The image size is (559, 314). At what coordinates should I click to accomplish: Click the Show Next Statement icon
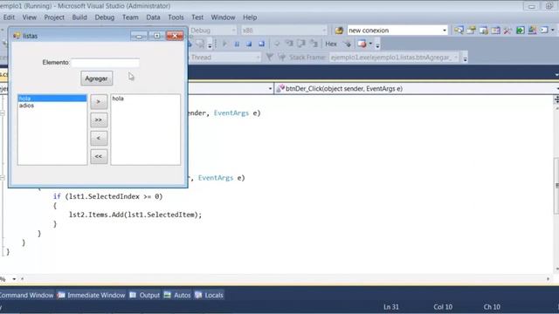pos(277,44)
